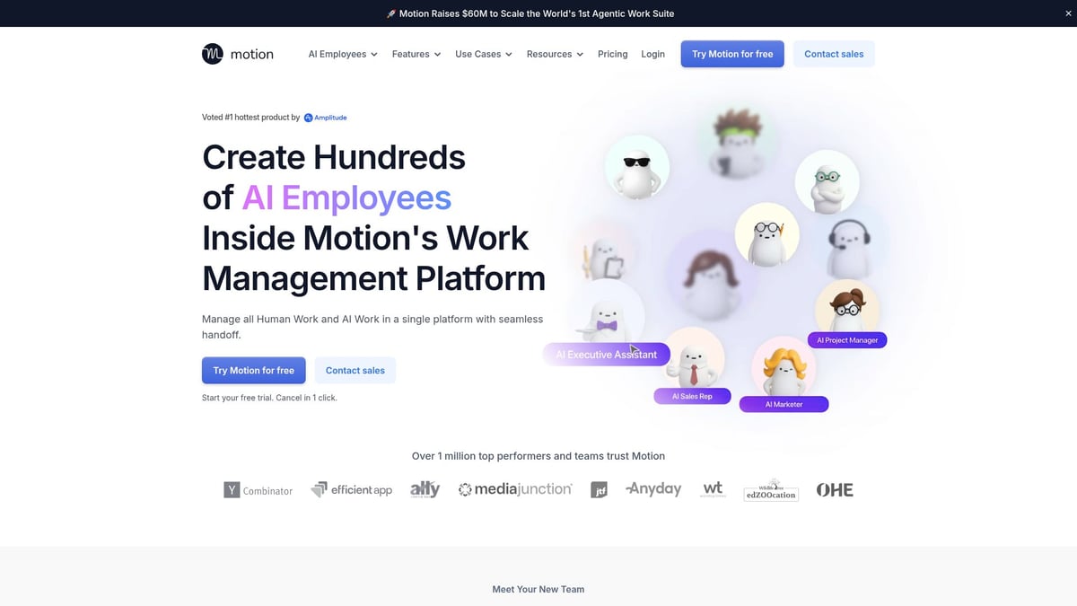The image size is (1077, 606).
Task: Click hero Try Motion for free button
Action: coord(254,371)
